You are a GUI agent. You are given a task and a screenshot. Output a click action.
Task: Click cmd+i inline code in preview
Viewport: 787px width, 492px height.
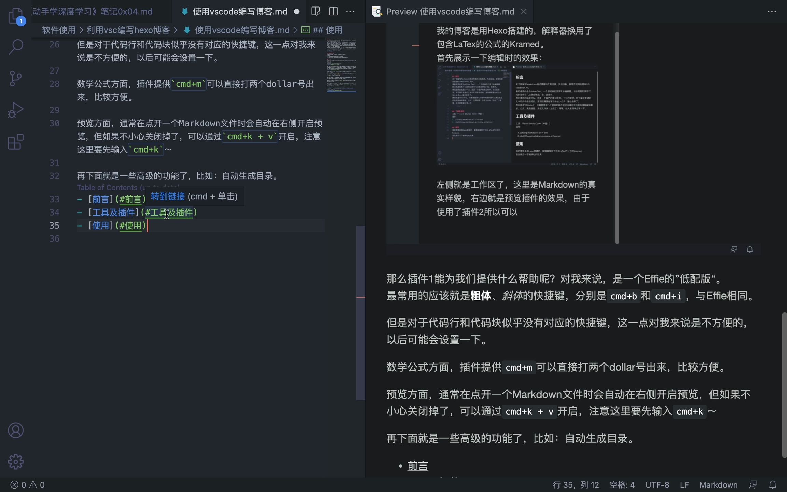668,296
